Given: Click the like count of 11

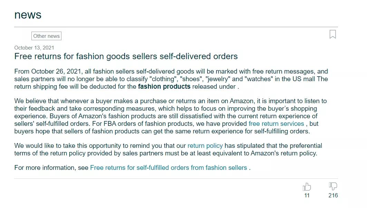Looking at the screenshot, I should coord(307,195).
